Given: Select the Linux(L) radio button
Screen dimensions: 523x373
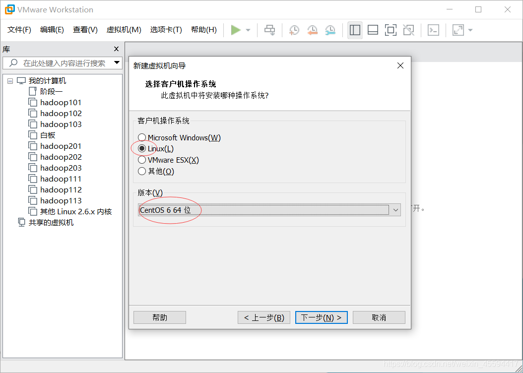Looking at the screenshot, I should pos(142,149).
